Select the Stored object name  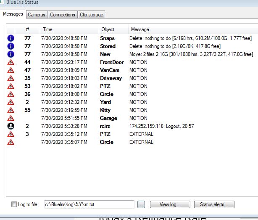108,46
